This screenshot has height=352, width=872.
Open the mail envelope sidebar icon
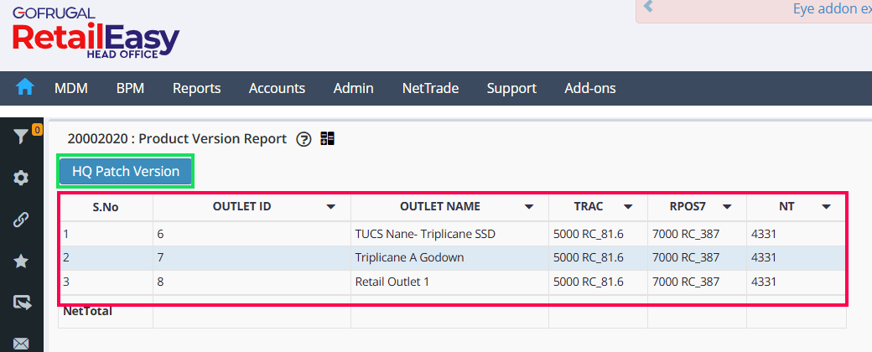point(21,344)
